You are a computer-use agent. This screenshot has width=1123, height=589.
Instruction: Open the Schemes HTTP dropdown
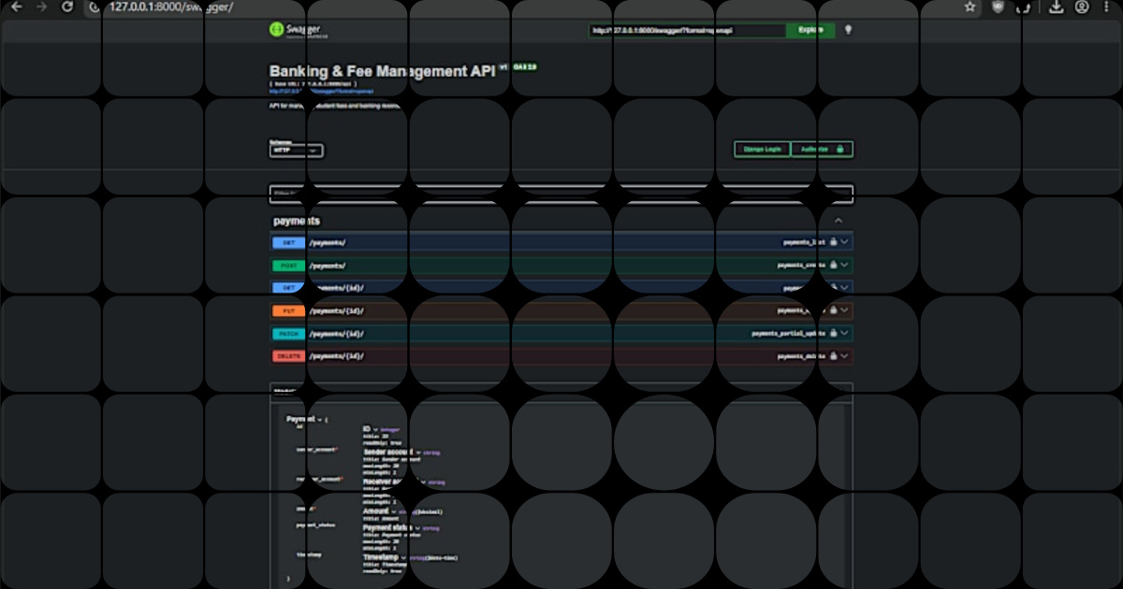point(297,150)
